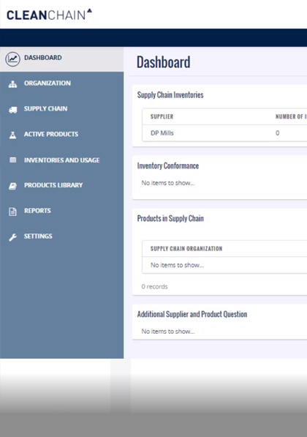Click the Products in Supply Chain heading
The width and height of the screenshot is (307, 437).
(x=170, y=218)
